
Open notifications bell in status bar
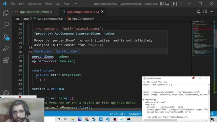click(x=212, y=114)
